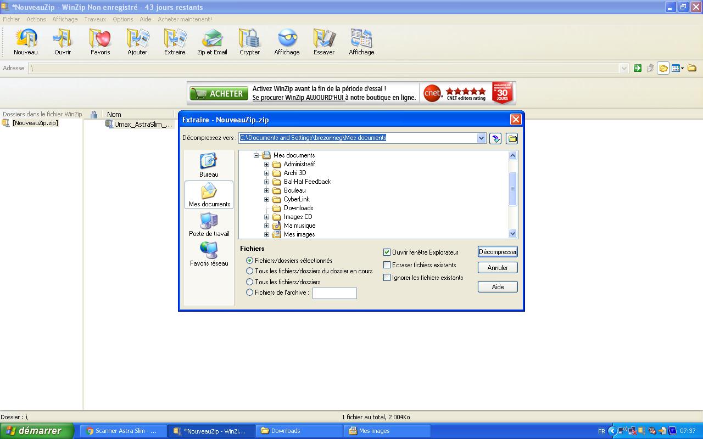Image resolution: width=703 pixels, height=439 pixels.
Task: Select the Favoris réseau shortcut
Action: point(209,254)
